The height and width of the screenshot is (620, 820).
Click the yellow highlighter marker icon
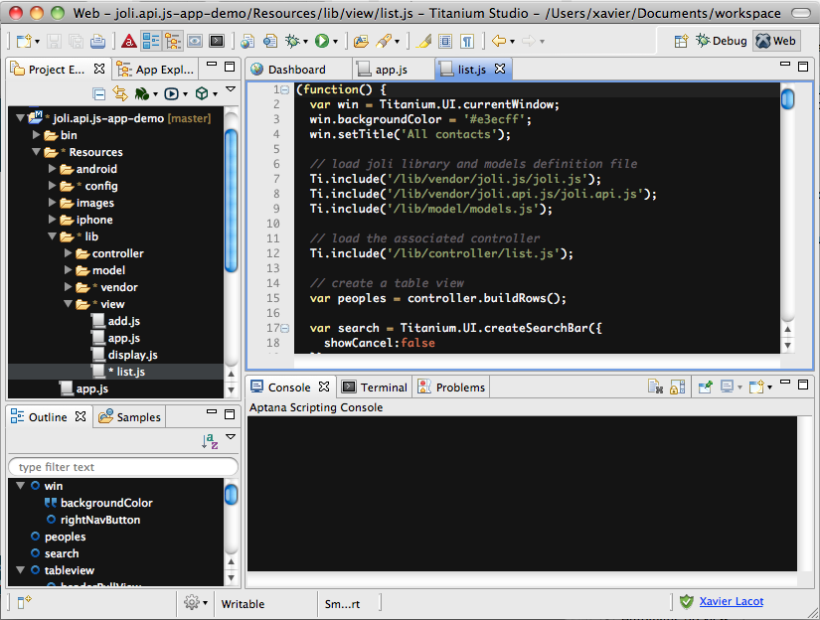coord(423,41)
